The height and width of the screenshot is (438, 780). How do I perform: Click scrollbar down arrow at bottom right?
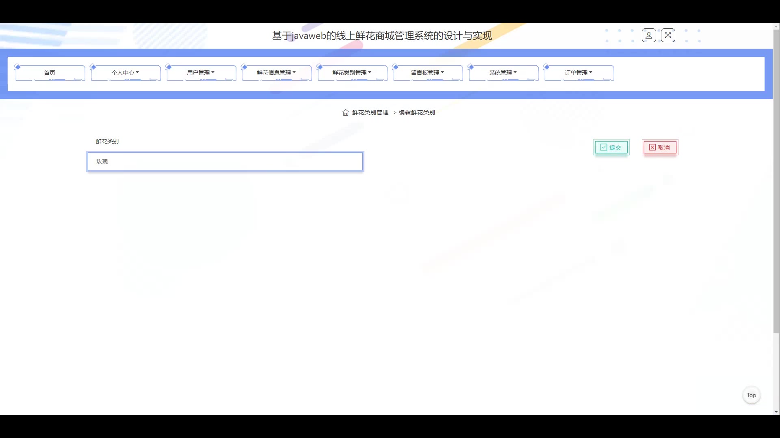[776, 412]
